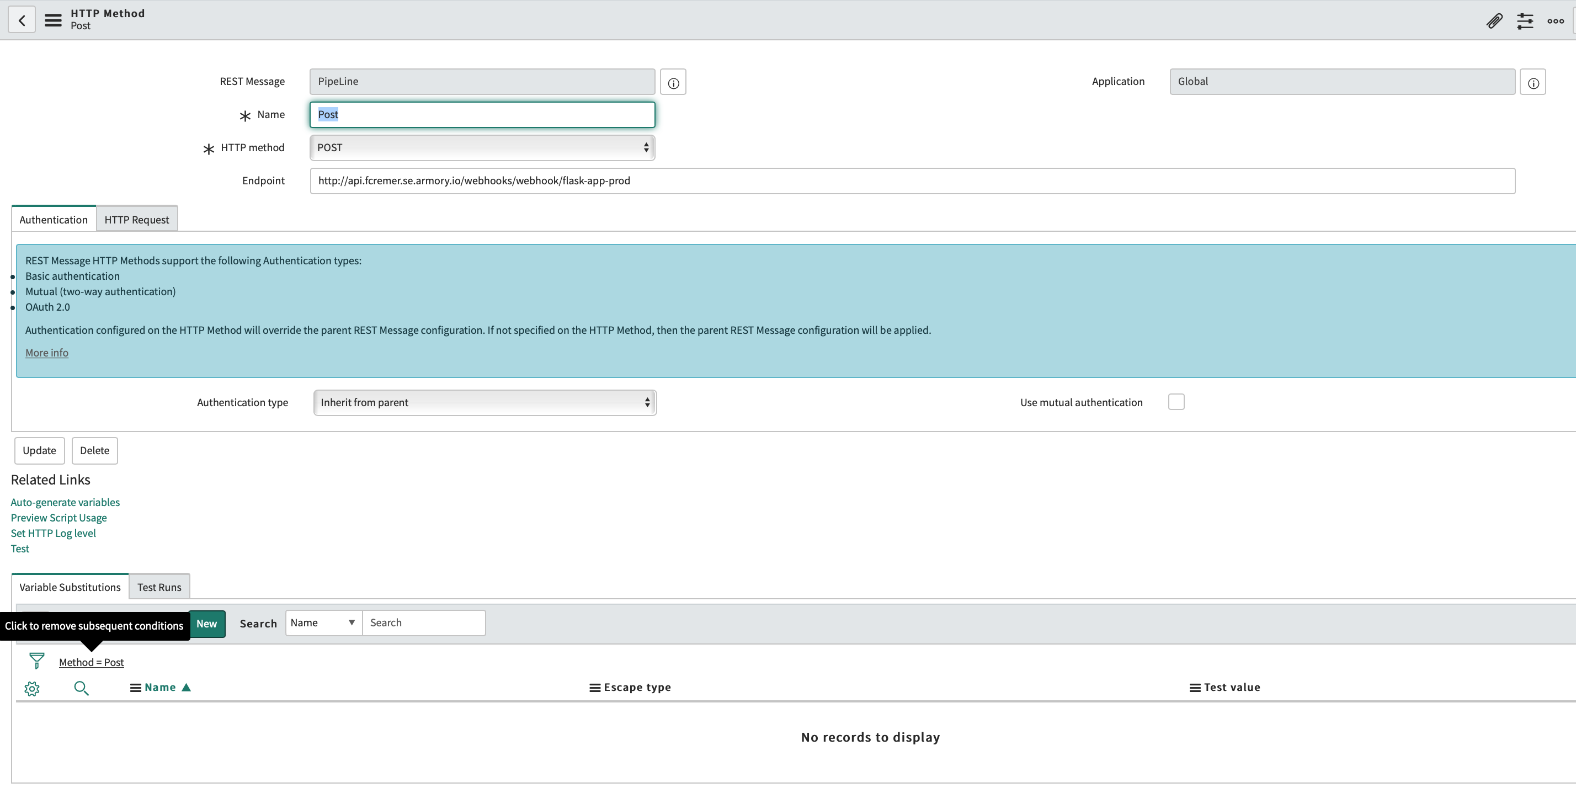Image resolution: width=1576 pixels, height=788 pixels.
Task: Open the Search field Name dropdown
Action: click(323, 623)
